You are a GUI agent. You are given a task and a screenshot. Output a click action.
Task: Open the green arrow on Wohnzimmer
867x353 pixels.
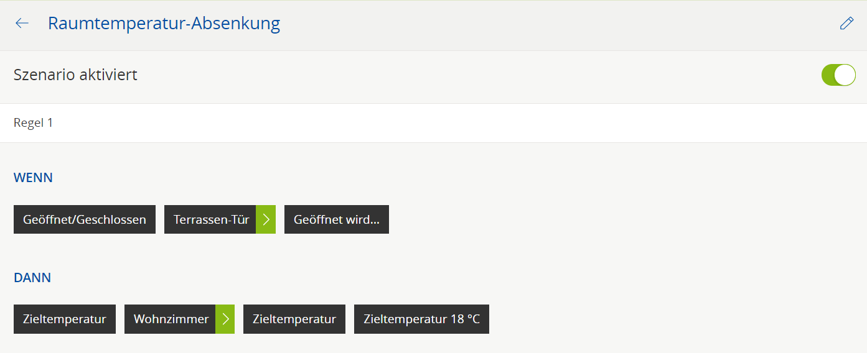pyautogui.click(x=225, y=319)
